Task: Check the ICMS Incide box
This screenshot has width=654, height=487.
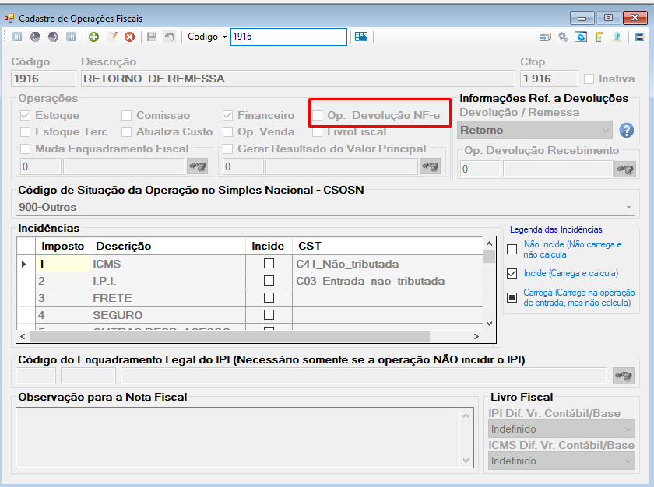Action: tap(269, 263)
